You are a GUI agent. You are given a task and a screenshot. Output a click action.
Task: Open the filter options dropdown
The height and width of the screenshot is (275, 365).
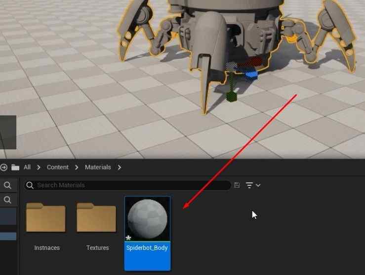coord(253,185)
